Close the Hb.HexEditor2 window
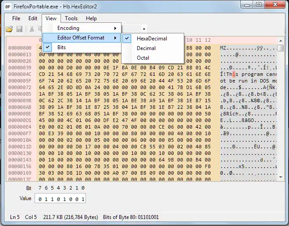The width and height of the screenshot is (289, 226). (x=275, y=5)
